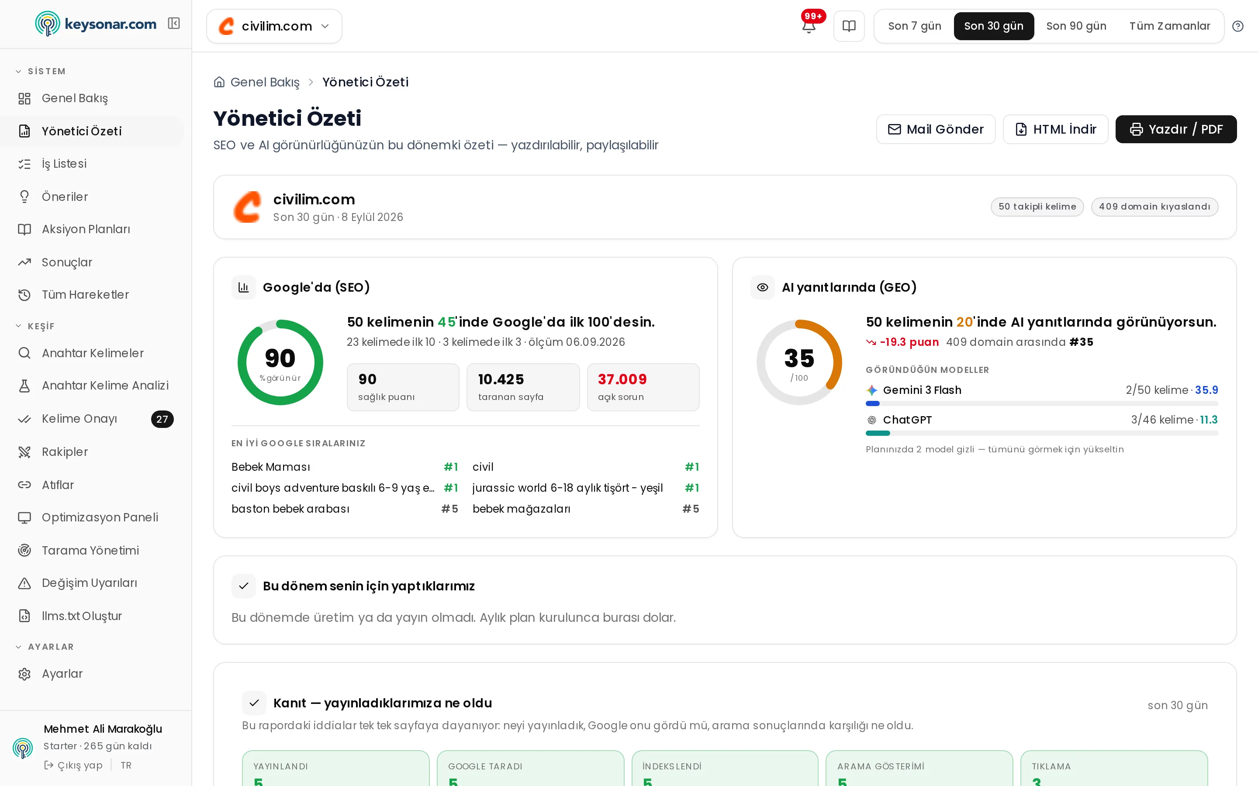
Task: Collapse the AYARLAR sidebar section
Action: tap(45, 647)
